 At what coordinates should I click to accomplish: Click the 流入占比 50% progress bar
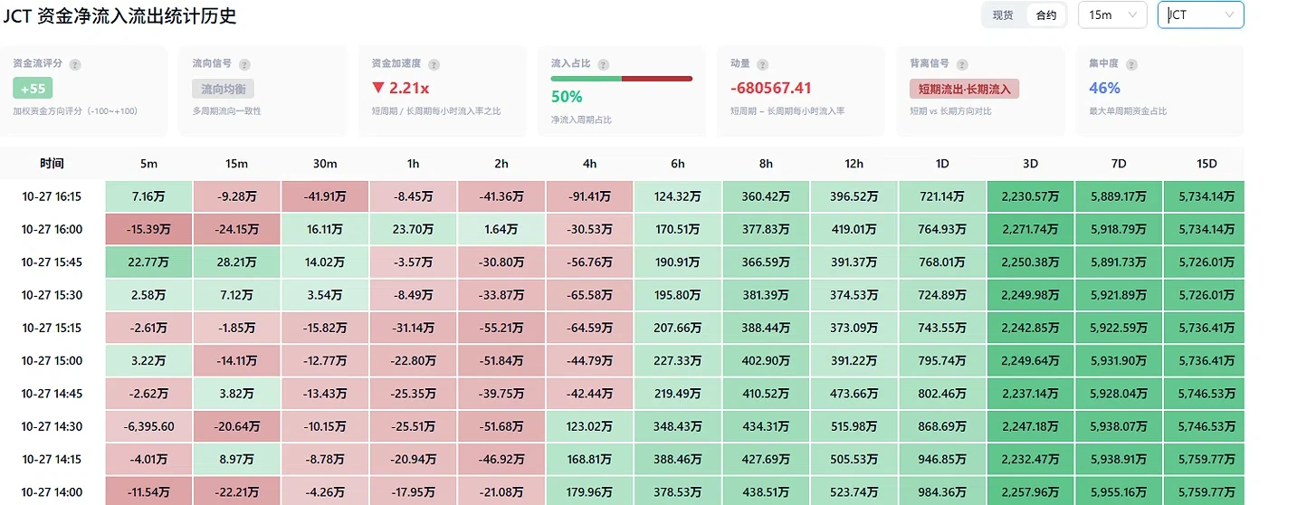coord(622,79)
